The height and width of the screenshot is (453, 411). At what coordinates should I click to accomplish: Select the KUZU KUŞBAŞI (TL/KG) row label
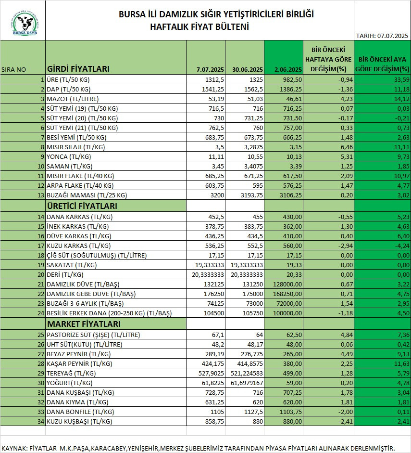[79, 422]
